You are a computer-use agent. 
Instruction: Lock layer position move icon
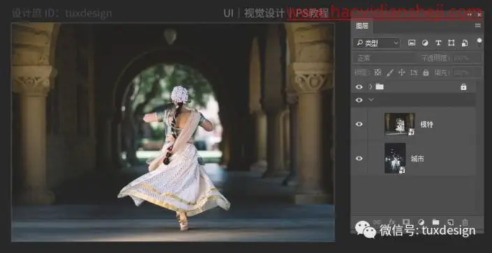point(402,72)
